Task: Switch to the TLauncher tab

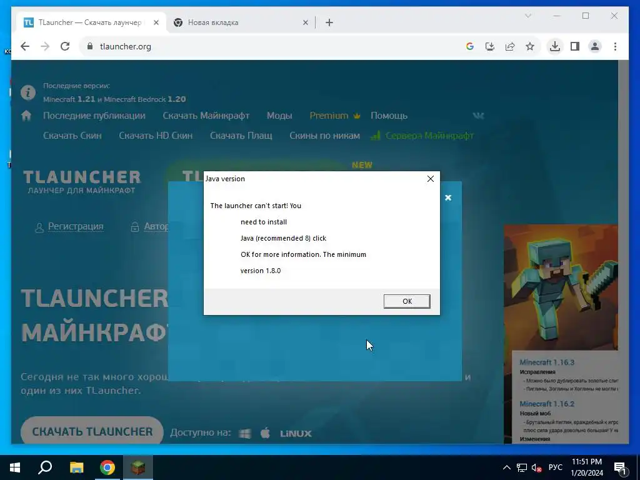Action: [x=90, y=22]
